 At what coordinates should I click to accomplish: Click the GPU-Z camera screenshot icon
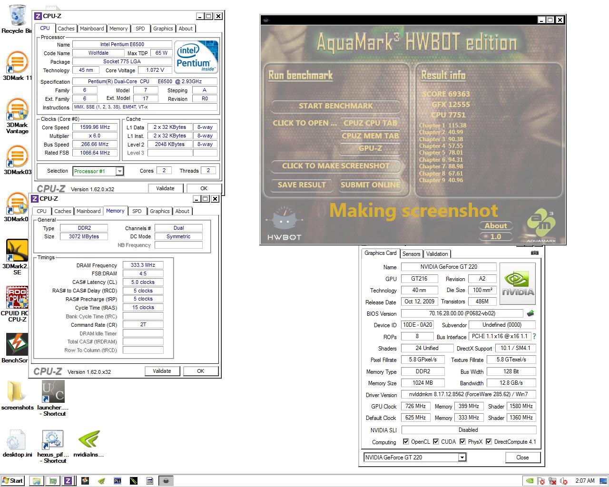(x=535, y=253)
